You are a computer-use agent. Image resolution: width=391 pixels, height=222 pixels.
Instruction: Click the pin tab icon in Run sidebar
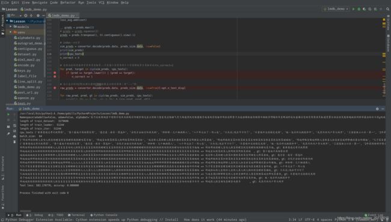[8, 133]
